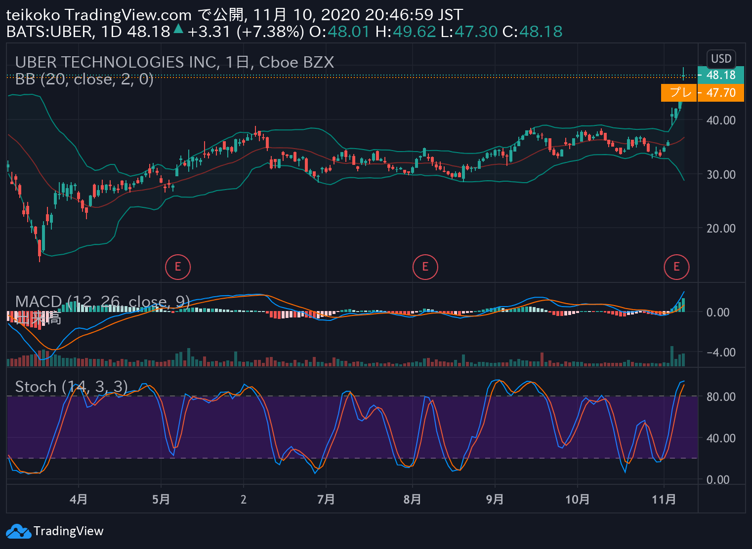Click the 10月 time axis label
The width and height of the screenshot is (752, 549).
point(577,499)
